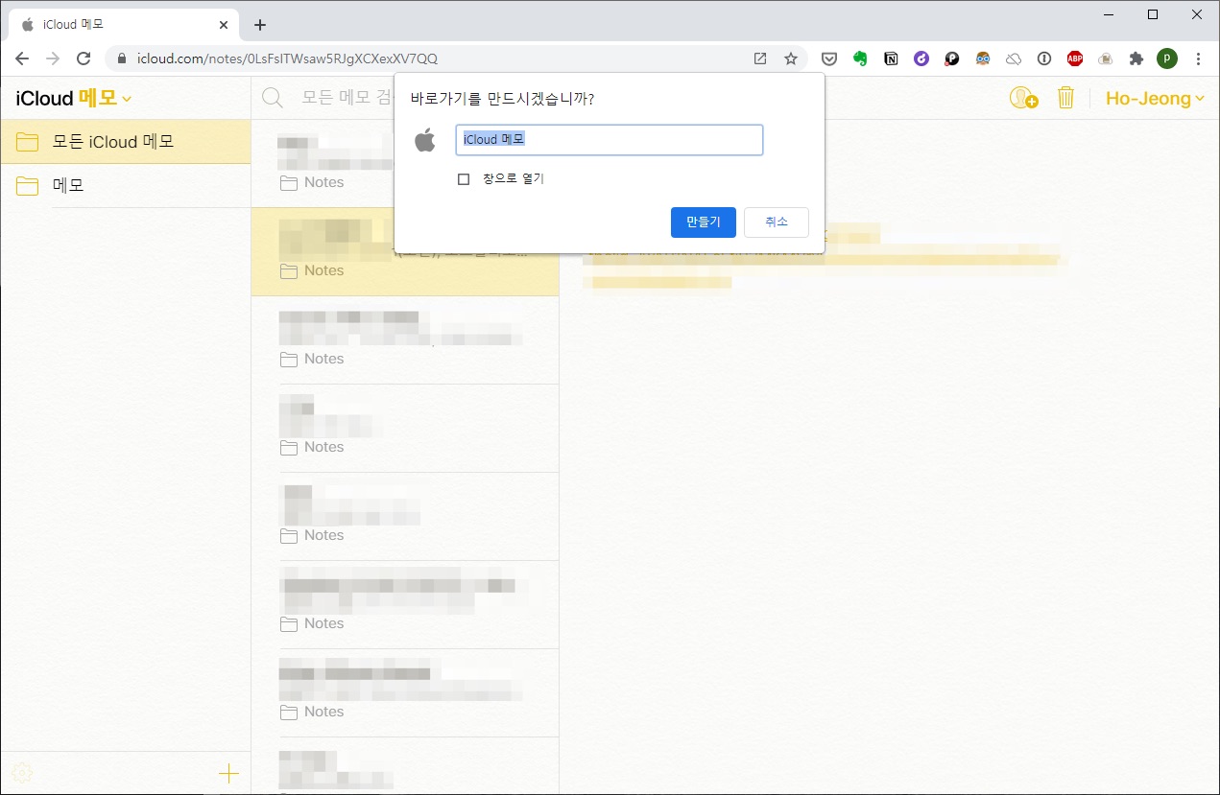1220x795 pixels.
Task: Click the plus icon to add a folder
Action: tap(228, 773)
